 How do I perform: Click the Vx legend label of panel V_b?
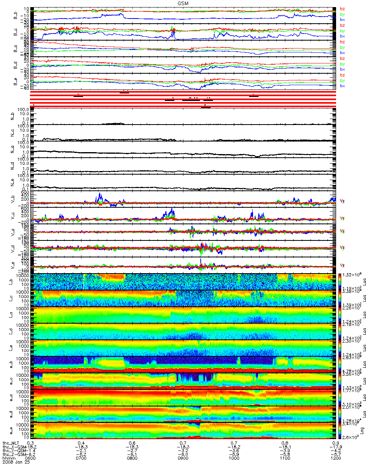coord(342,201)
